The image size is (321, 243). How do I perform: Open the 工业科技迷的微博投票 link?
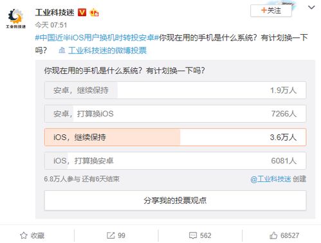[107, 51]
